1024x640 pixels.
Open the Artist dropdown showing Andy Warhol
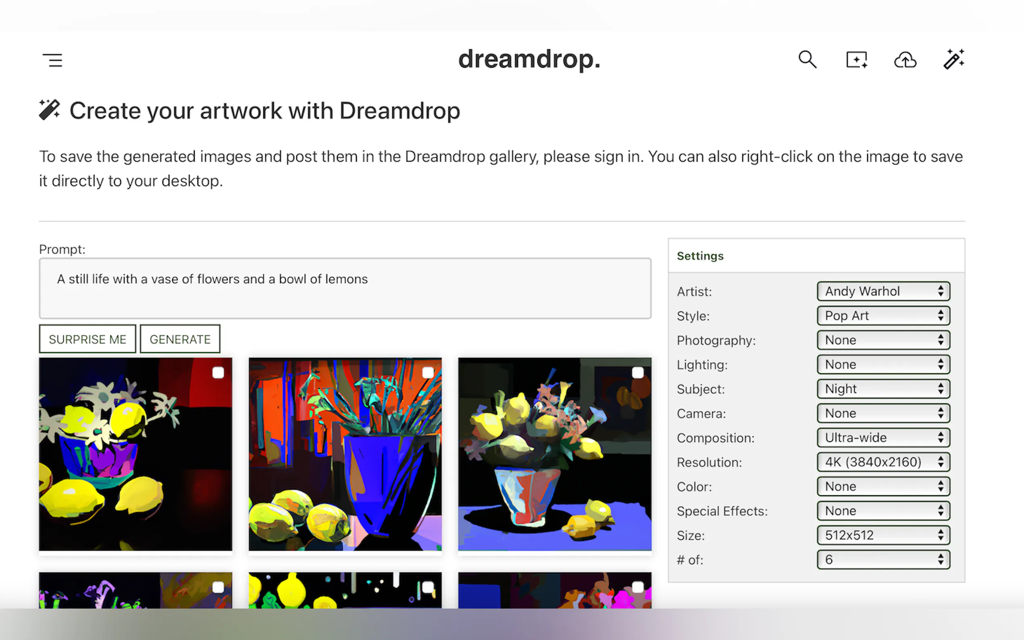point(883,291)
